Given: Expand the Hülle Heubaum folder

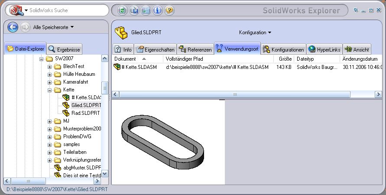Looking at the screenshot, I should coord(49,75).
